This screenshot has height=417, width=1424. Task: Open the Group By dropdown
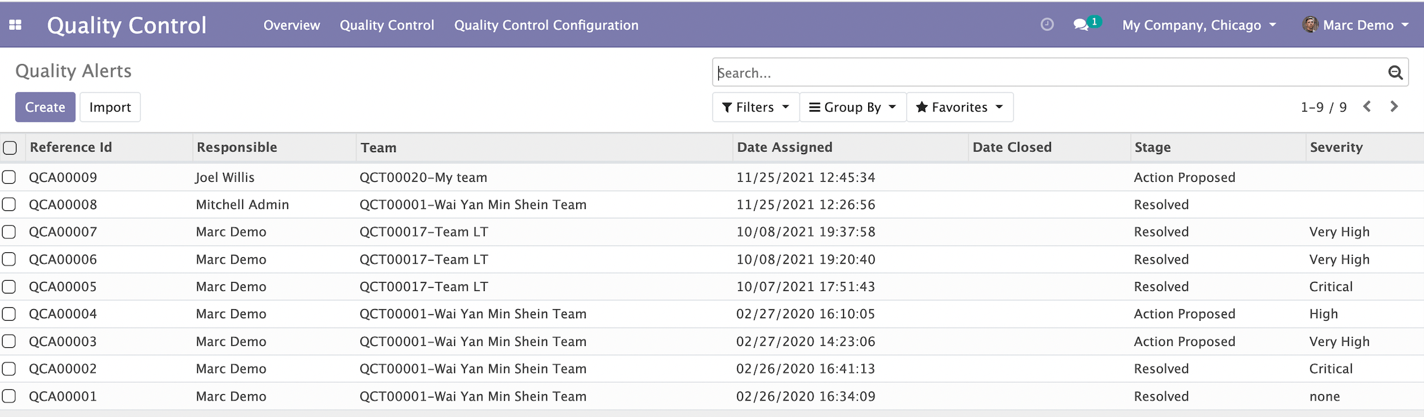tap(852, 107)
